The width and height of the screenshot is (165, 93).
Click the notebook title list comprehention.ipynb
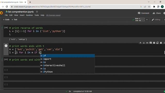pyautogui.click(x=21, y=12)
